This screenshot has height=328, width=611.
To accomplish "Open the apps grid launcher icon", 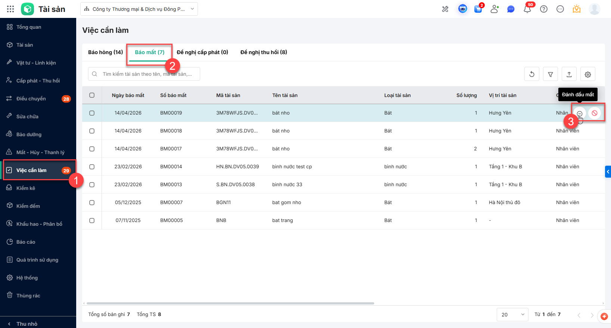I will (10, 9).
